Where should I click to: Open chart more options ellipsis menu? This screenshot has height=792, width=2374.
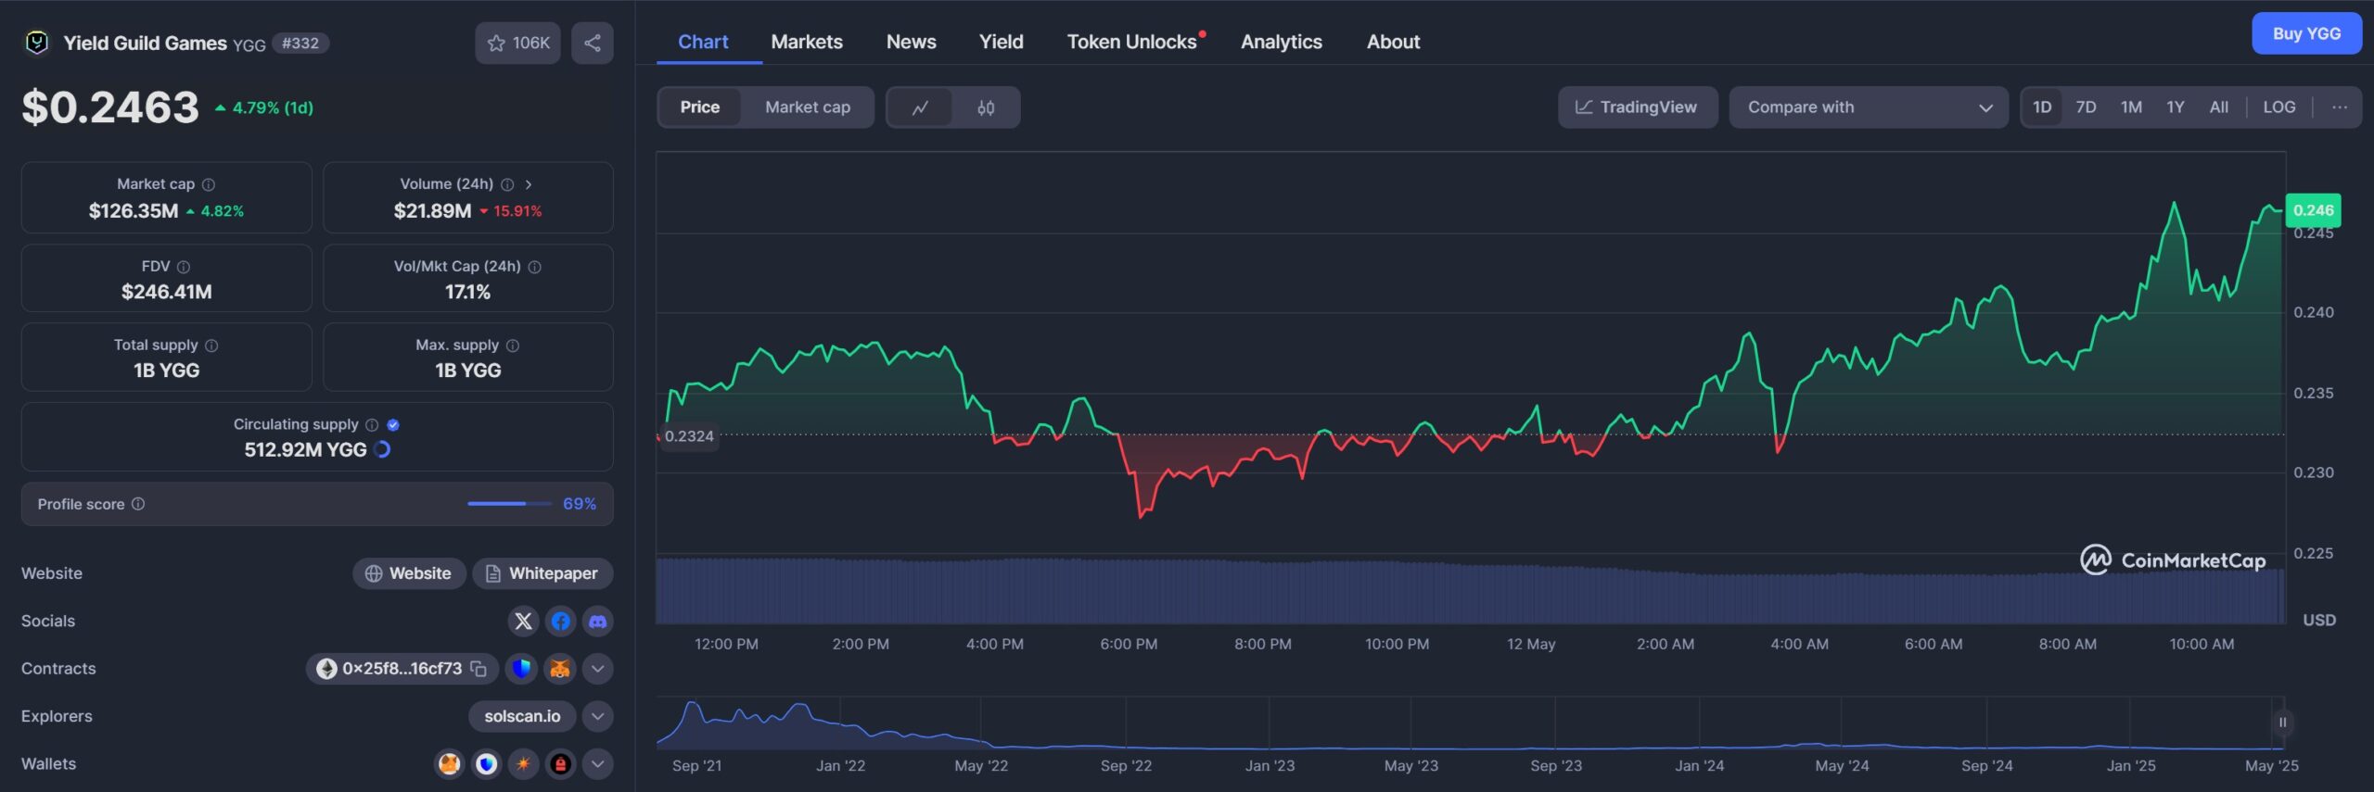click(x=2340, y=107)
